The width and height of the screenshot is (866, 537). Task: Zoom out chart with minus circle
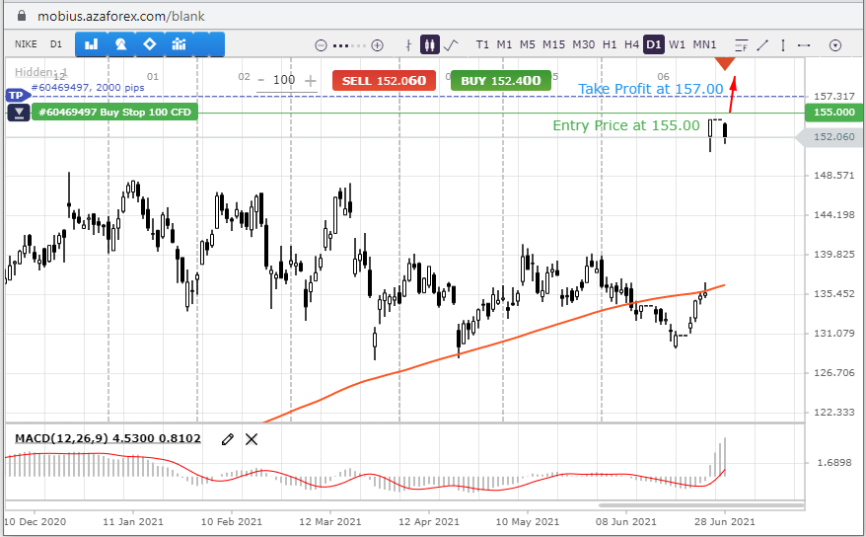(x=321, y=45)
